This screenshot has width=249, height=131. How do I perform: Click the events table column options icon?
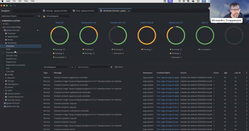pyautogui.click(x=247, y=73)
